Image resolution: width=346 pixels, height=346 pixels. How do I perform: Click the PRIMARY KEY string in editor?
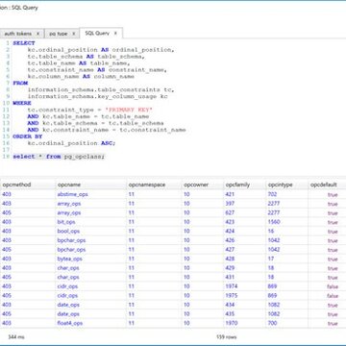[129, 110]
